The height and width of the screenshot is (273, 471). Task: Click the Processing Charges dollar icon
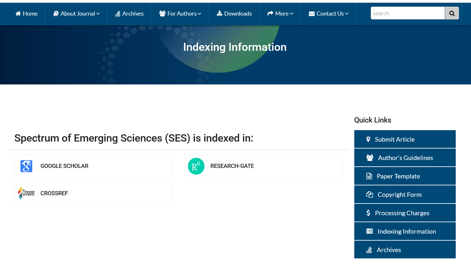[368, 213]
